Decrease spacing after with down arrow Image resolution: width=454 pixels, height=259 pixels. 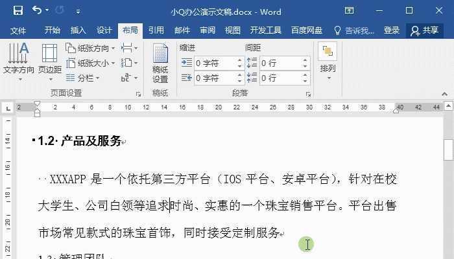(305, 81)
